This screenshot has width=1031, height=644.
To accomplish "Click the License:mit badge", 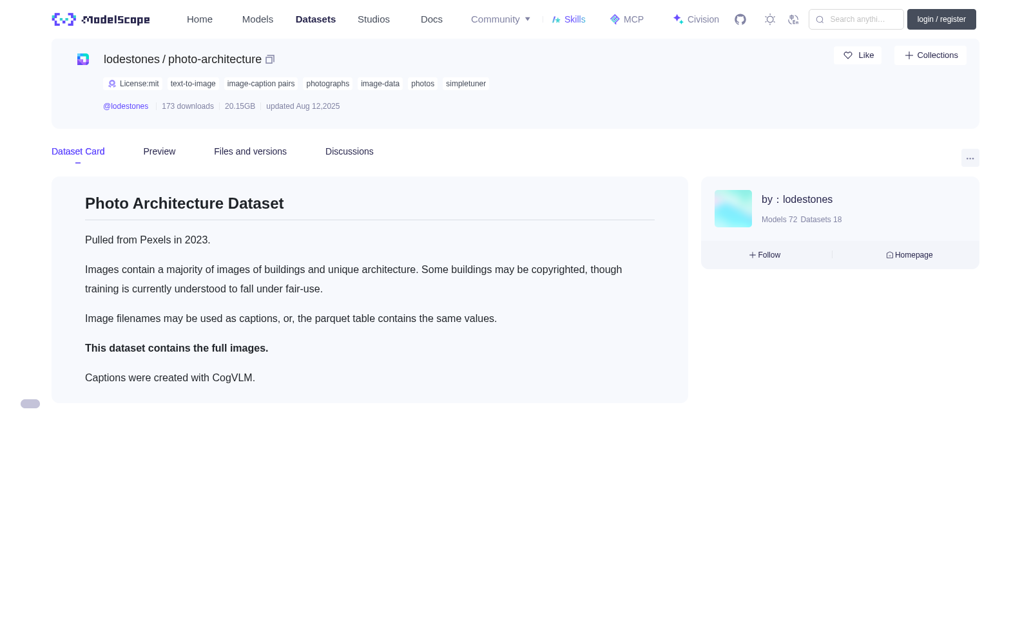I will click(x=133, y=84).
